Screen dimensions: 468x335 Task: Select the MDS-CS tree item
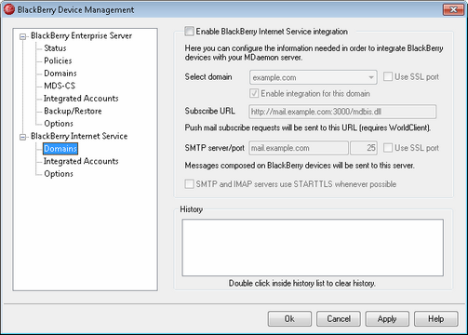point(60,86)
